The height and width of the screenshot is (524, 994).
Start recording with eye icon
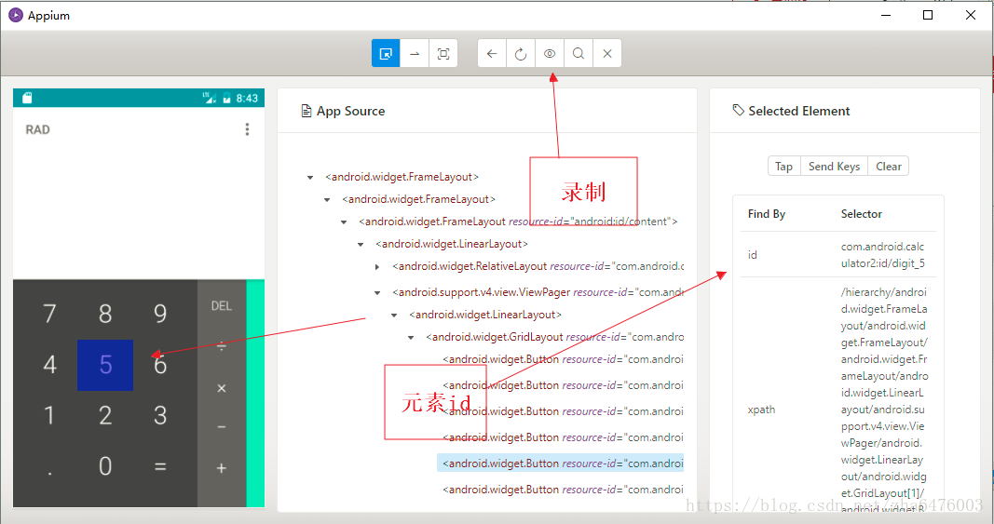550,53
